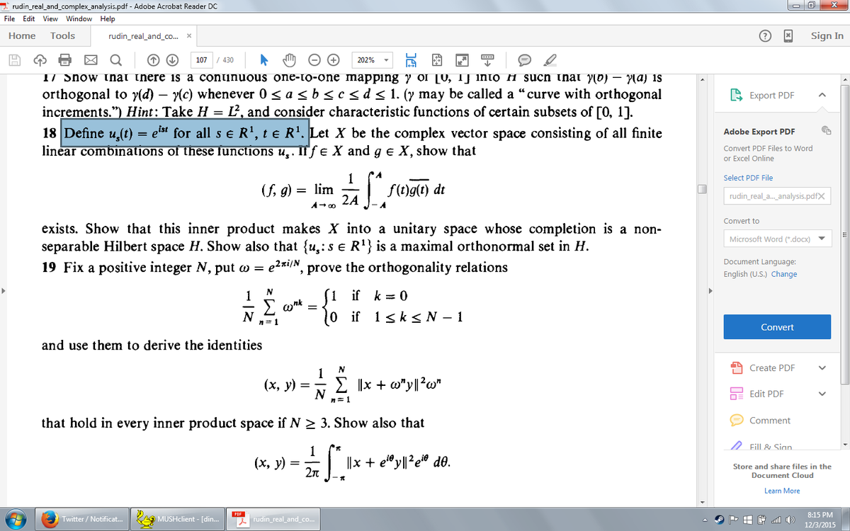Click the Create PDF tool icon

click(737, 367)
